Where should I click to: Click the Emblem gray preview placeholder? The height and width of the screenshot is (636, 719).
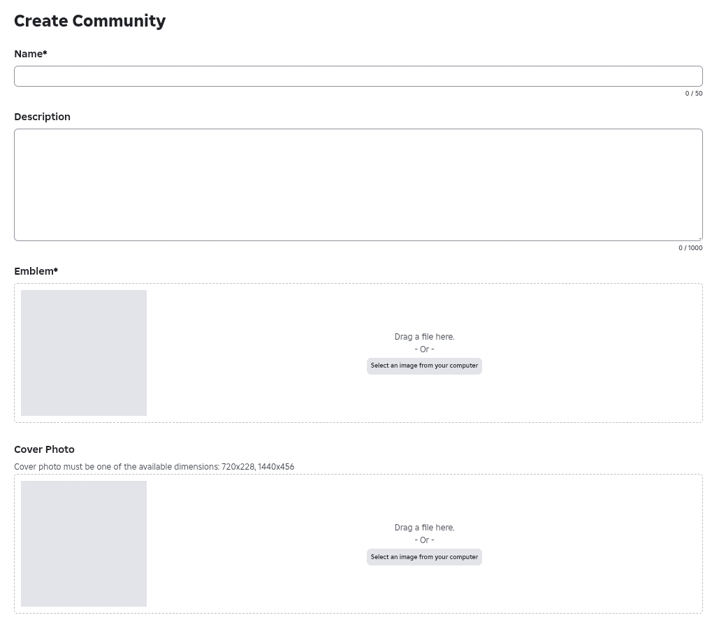tap(84, 353)
